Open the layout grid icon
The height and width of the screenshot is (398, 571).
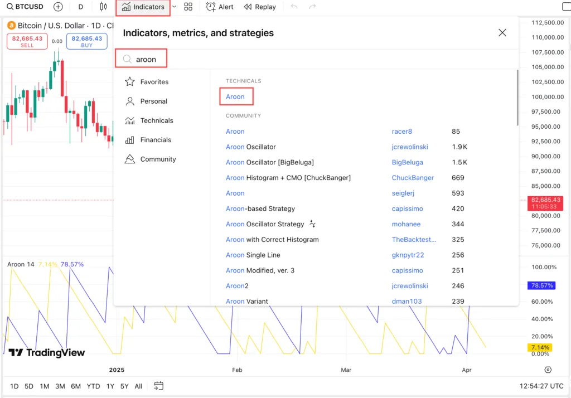pyautogui.click(x=188, y=7)
